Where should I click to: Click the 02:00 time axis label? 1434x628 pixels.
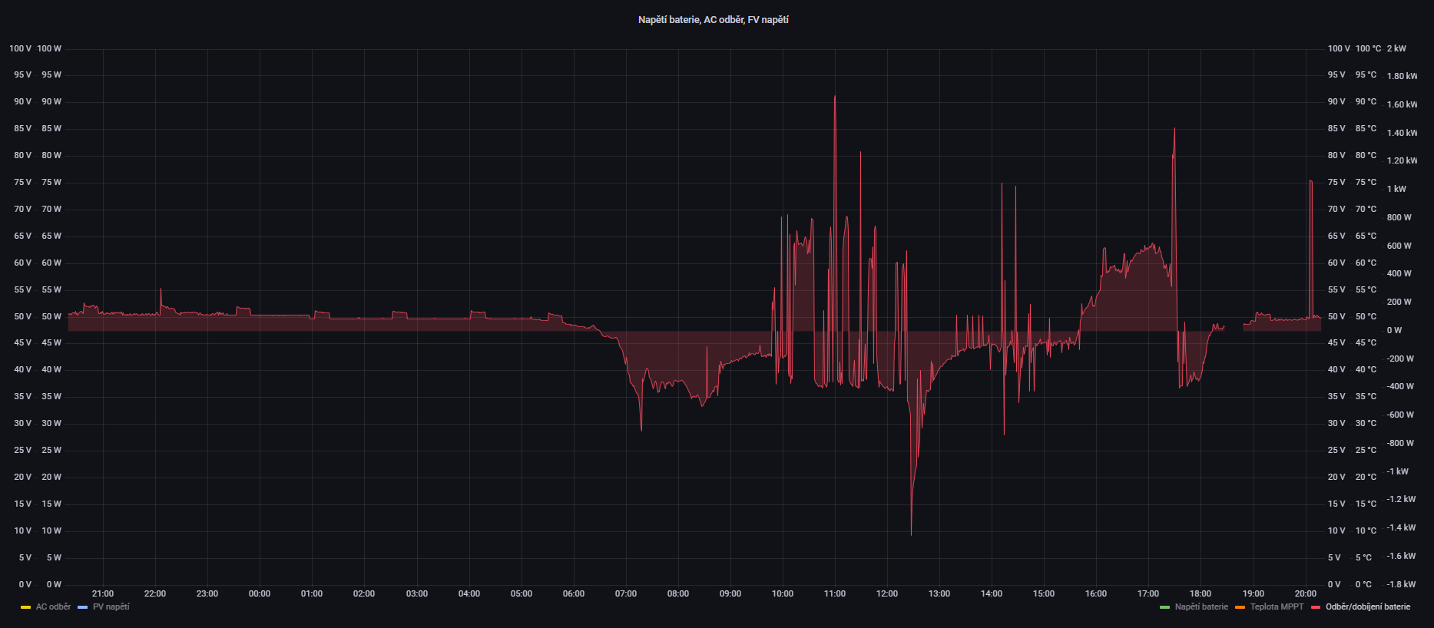(364, 593)
